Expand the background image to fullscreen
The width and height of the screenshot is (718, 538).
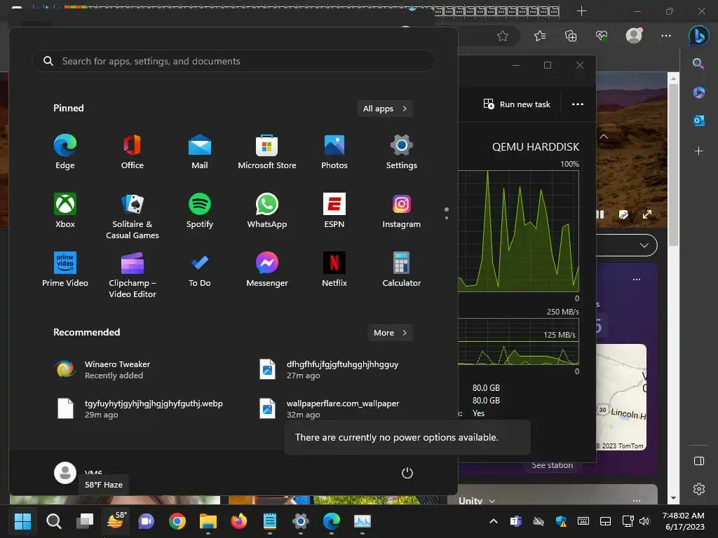point(647,214)
